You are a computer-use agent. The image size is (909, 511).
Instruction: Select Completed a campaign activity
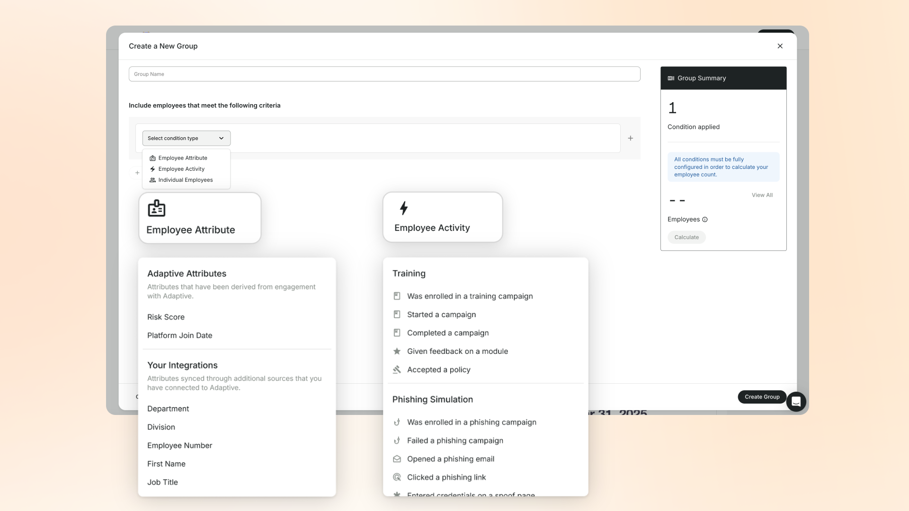click(x=447, y=333)
